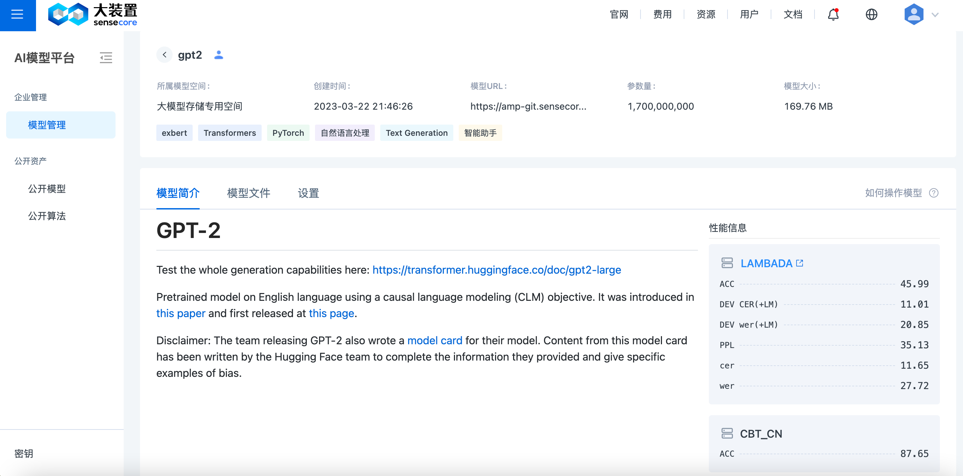Open 文档 in the top navigation
The image size is (963, 476).
pyautogui.click(x=793, y=15)
